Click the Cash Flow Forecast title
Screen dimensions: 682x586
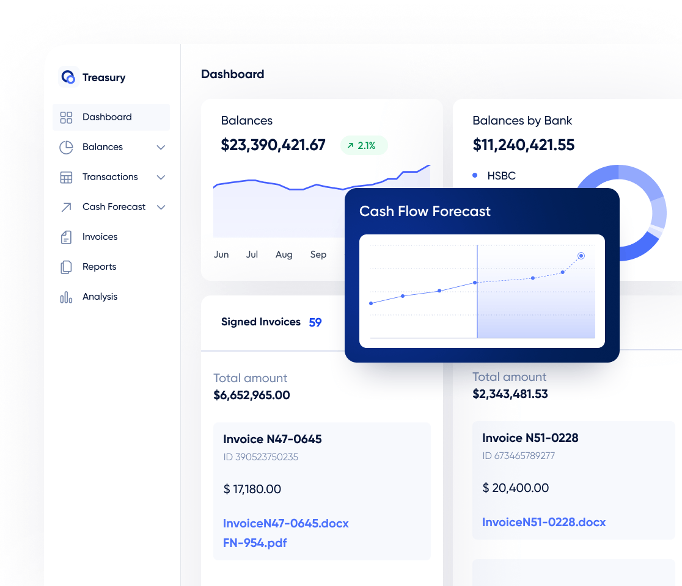coord(425,211)
